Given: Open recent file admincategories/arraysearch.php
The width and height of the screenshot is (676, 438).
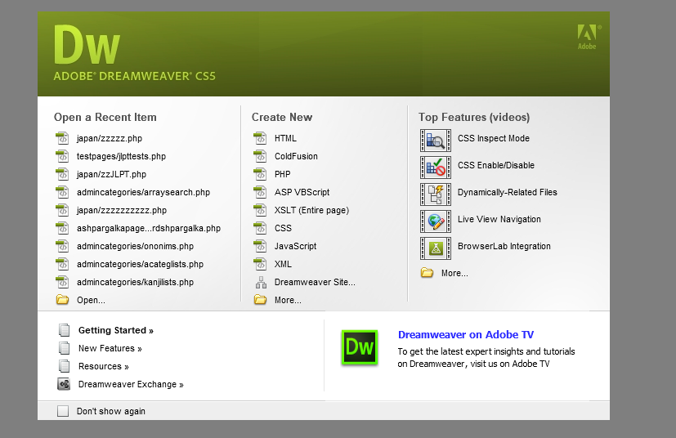Looking at the screenshot, I should click(x=144, y=192).
